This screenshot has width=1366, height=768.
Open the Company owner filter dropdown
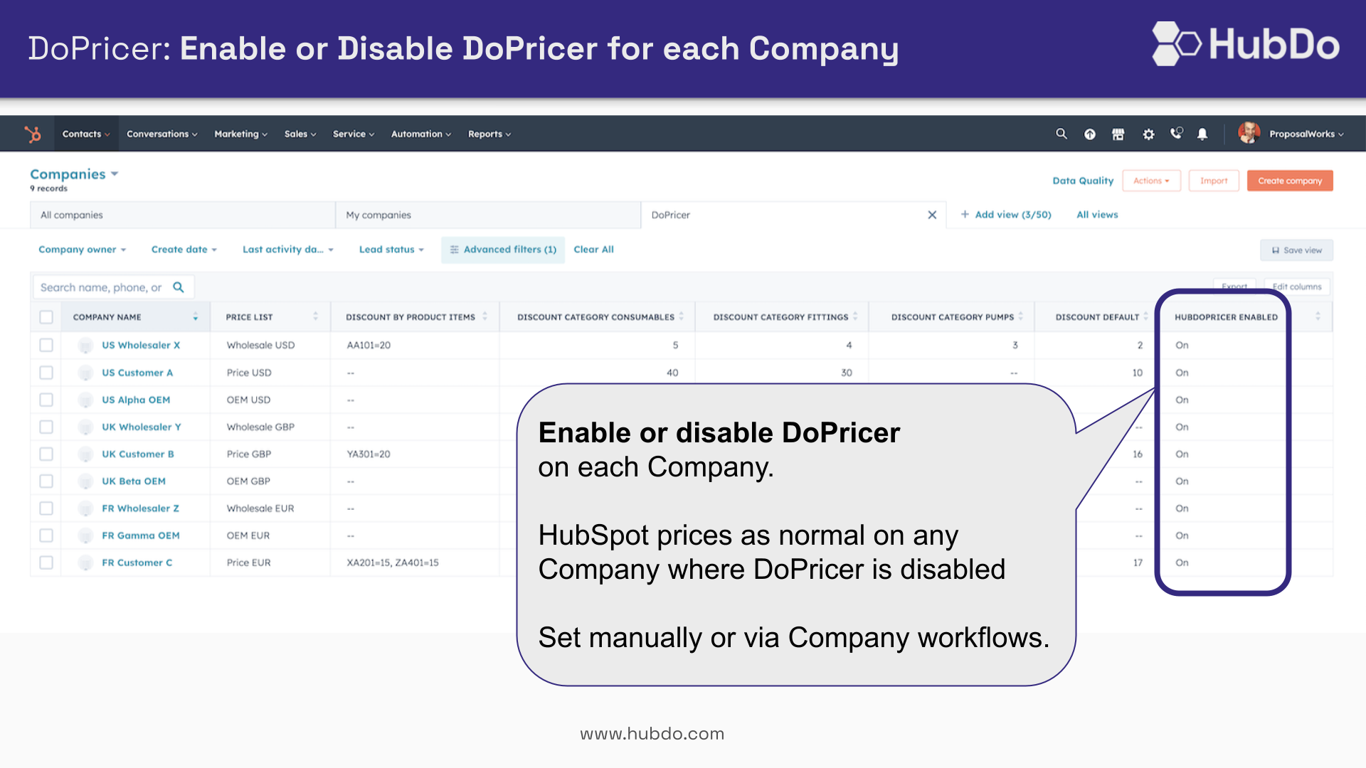pyautogui.click(x=82, y=250)
